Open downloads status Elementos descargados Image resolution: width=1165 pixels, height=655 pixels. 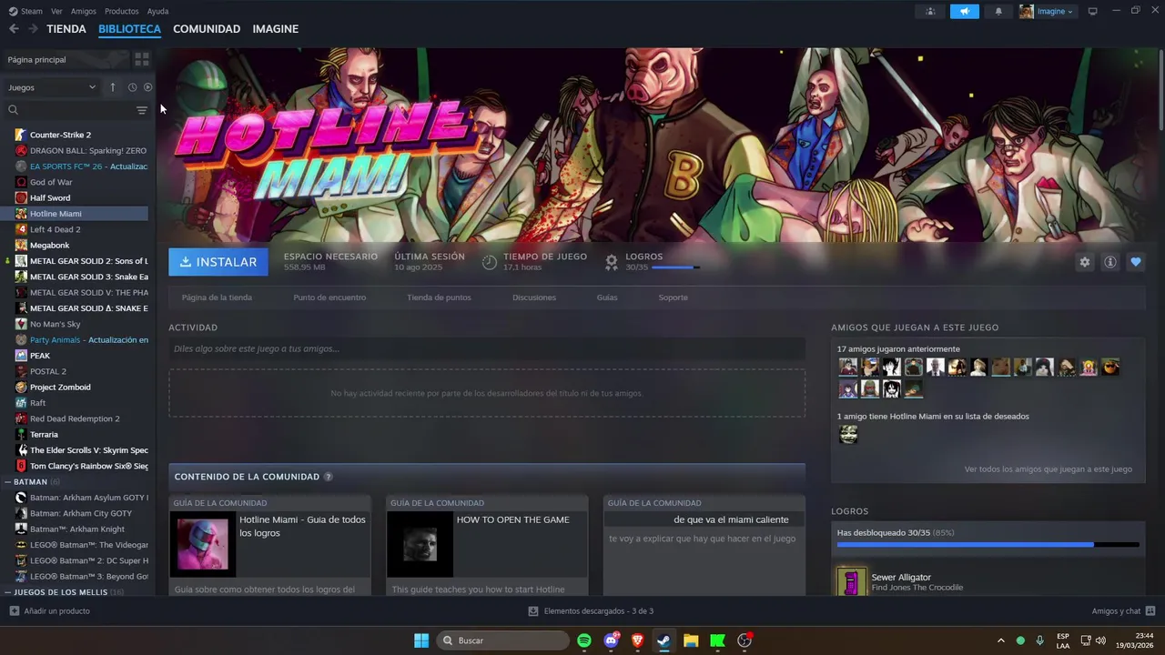(591, 611)
